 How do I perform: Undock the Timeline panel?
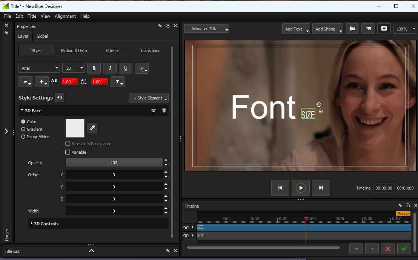407,205
